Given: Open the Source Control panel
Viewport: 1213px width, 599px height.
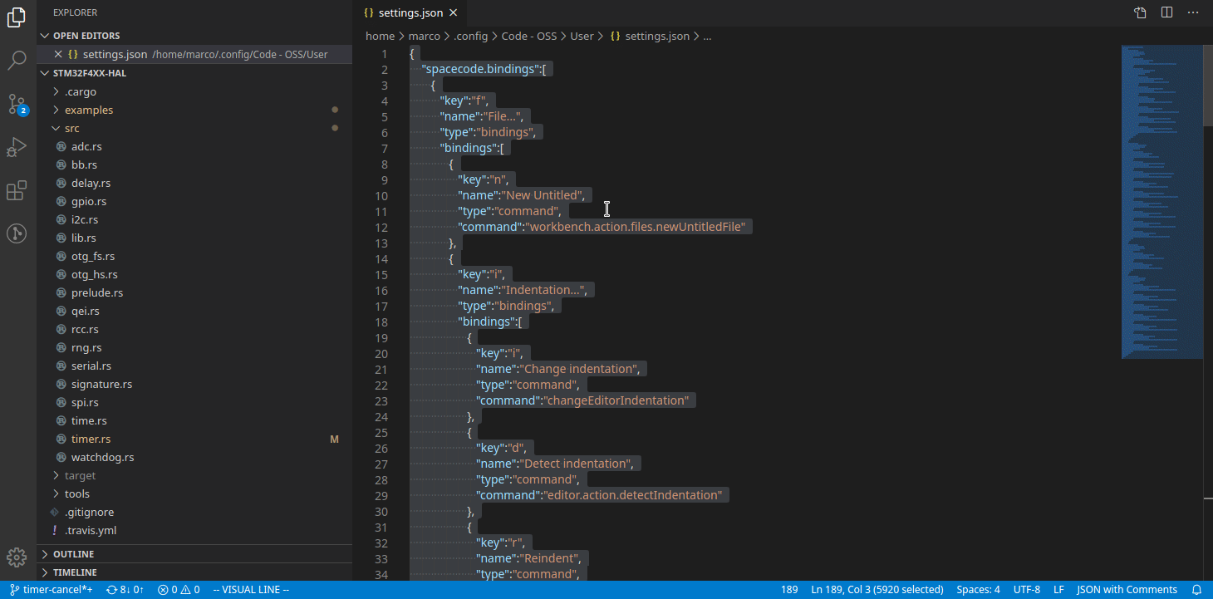Looking at the screenshot, I should [x=17, y=104].
